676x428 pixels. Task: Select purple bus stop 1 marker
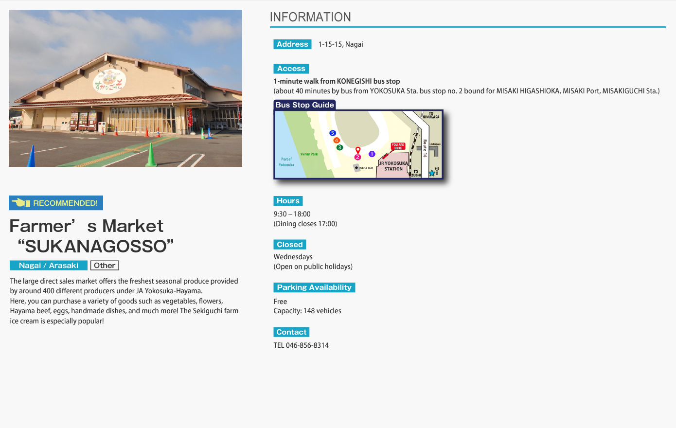click(372, 154)
